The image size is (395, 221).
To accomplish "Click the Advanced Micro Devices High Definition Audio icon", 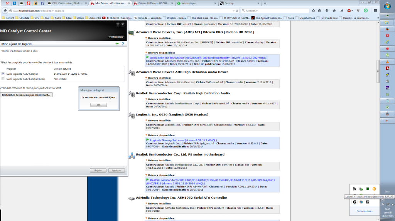I will click(132, 73).
